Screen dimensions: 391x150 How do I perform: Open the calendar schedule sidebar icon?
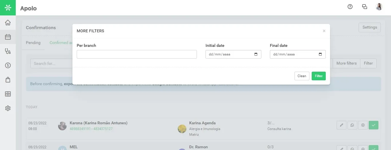(8, 37)
